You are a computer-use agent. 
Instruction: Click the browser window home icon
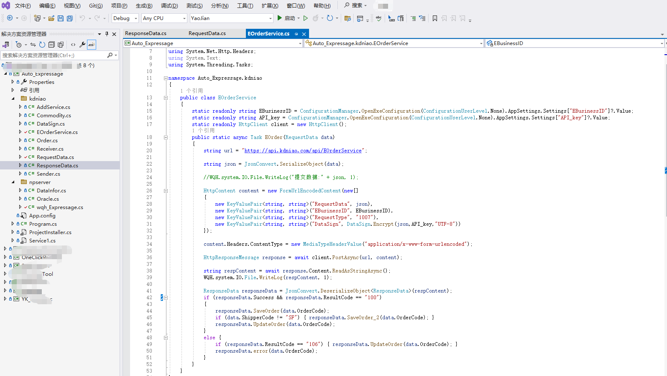pos(360,18)
